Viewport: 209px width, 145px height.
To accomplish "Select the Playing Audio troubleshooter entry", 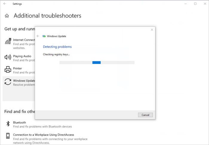I will 19,58.
